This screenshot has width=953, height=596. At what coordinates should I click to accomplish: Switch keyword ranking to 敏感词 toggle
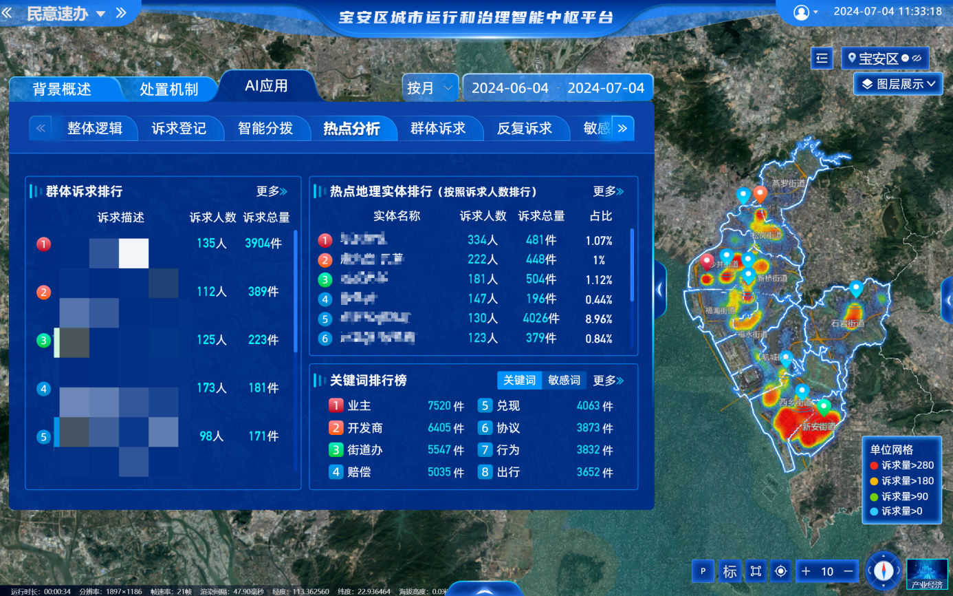564,380
